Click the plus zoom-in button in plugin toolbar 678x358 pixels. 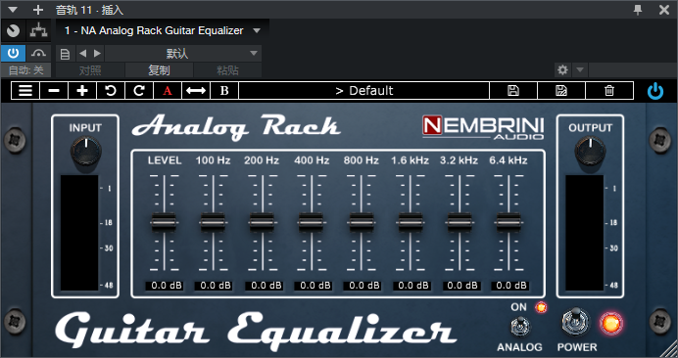(82, 91)
